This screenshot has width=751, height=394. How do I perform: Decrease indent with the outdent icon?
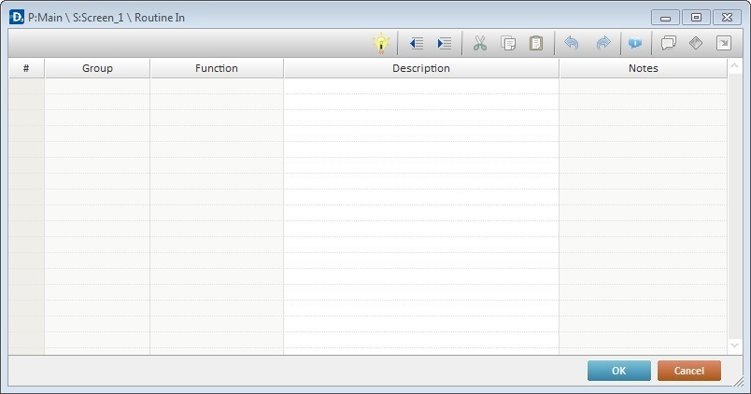[x=417, y=44]
